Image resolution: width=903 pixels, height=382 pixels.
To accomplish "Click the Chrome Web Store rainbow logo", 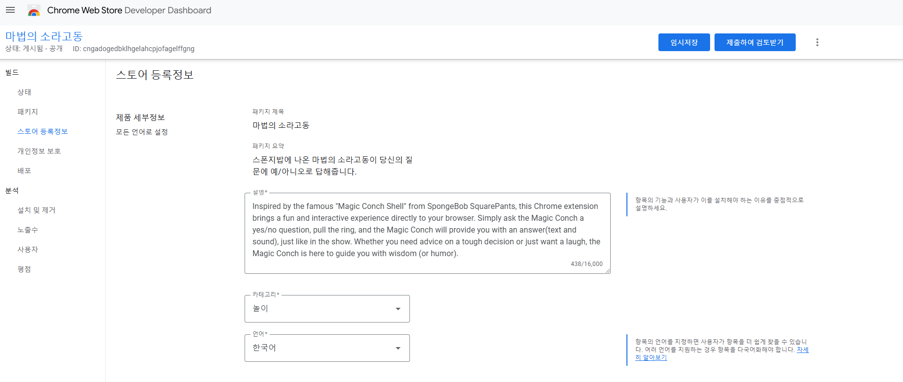I will point(34,10).
